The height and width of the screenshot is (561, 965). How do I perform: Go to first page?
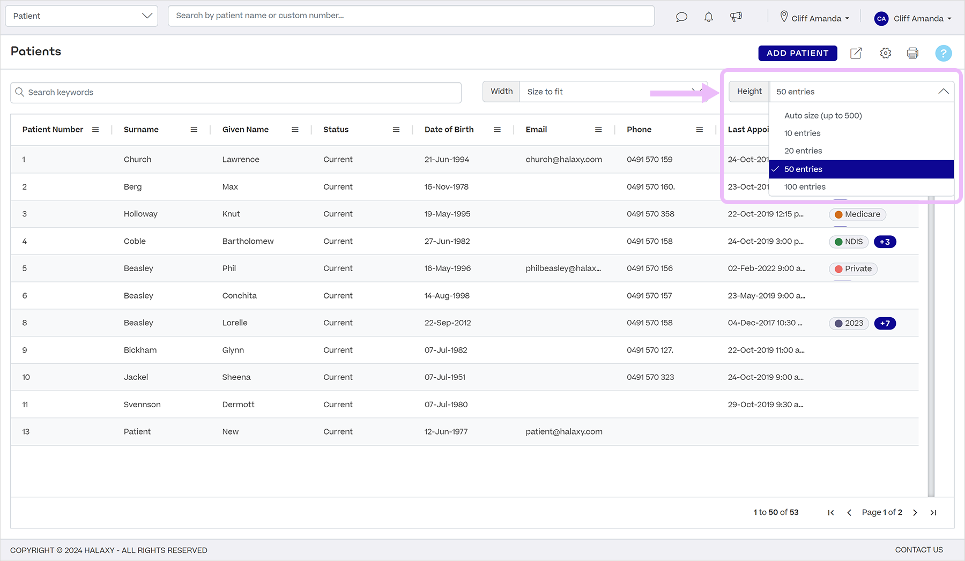(x=831, y=513)
